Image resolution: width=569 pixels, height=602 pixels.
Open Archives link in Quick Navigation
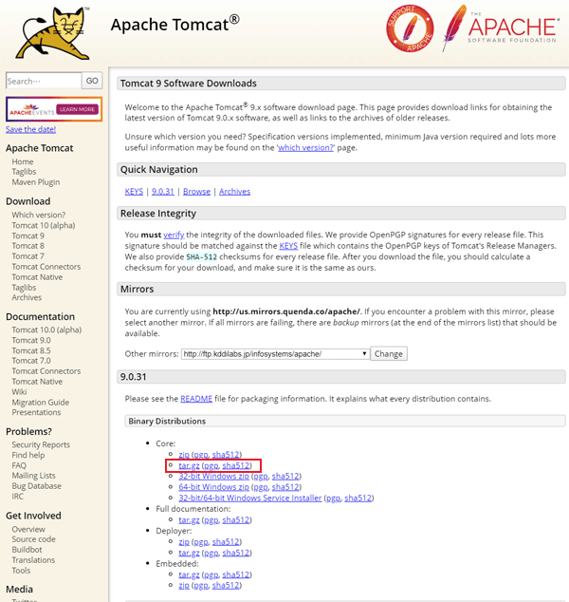[234, 191]
